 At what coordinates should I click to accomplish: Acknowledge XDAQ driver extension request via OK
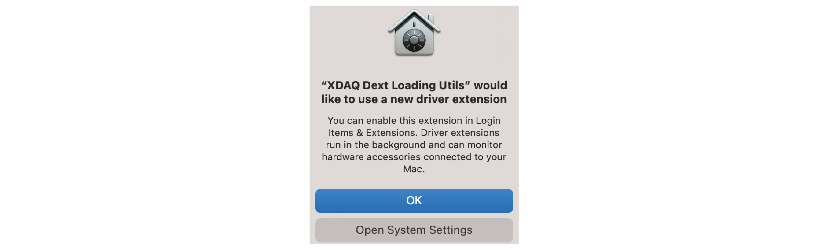click(x=414, y=201)
